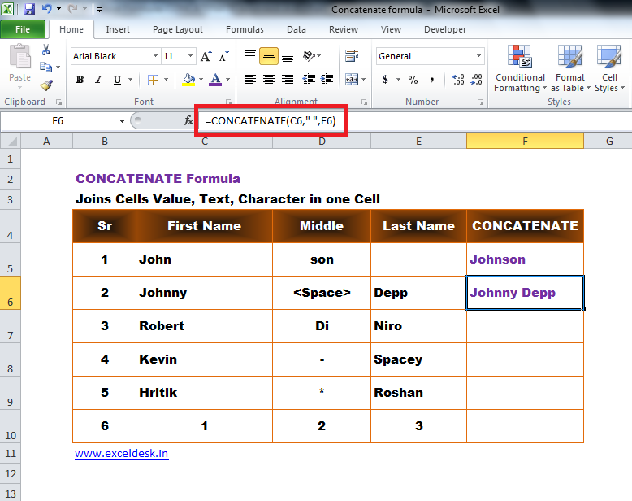Toggle Underline formatting
The height and width of the screenshot is (501, 632).
tap(117, 80)
